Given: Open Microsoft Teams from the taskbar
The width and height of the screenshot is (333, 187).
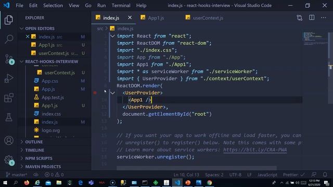Looking at the screenshot, I should pos(91,182).
